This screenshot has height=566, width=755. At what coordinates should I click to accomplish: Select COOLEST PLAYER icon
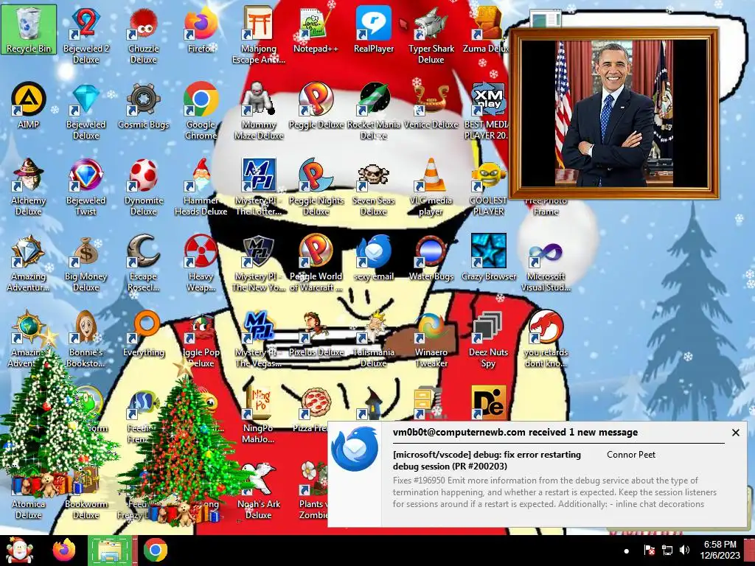tap(488, 186)
